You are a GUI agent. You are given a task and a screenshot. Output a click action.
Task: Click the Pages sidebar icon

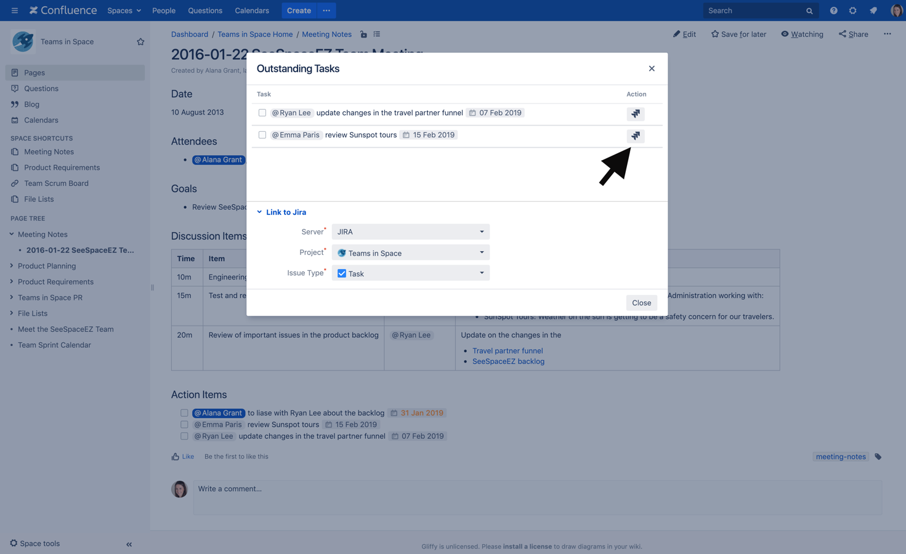tap(15, 73)
